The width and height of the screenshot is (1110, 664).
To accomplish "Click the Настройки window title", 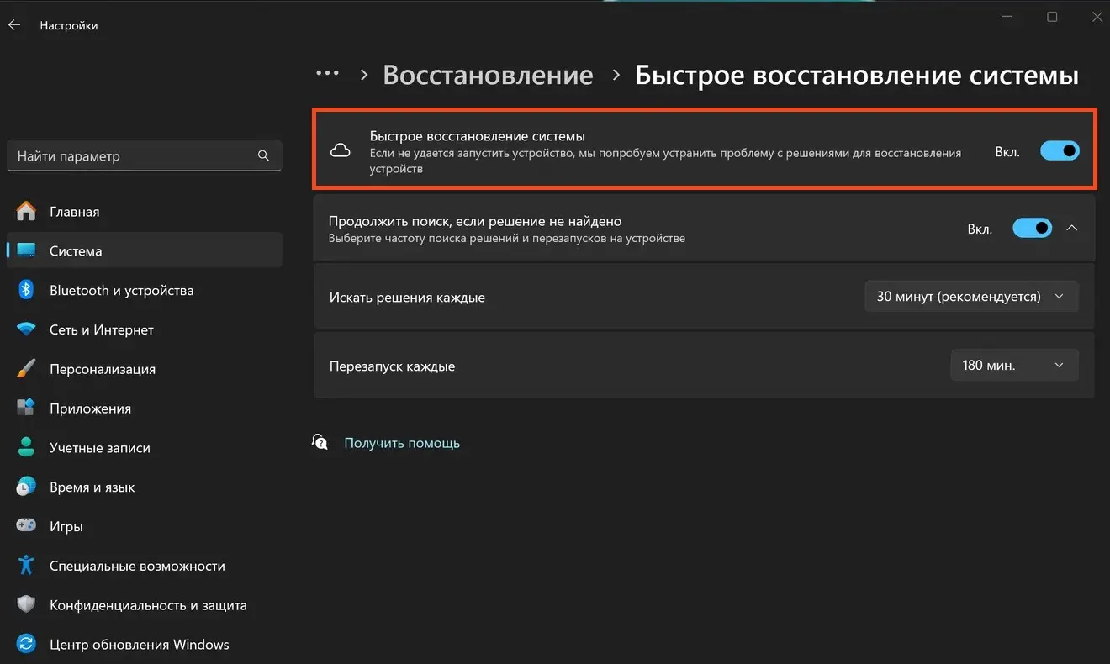I will pyautogui.click(x=69, y=26).
